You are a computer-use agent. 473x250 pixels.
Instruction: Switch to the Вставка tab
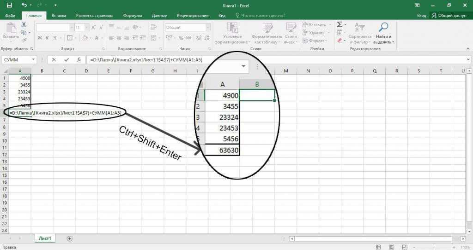[59, 15]
